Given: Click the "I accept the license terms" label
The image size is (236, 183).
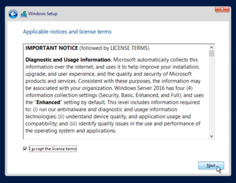Looking at the screenshot, I should 53,149.
